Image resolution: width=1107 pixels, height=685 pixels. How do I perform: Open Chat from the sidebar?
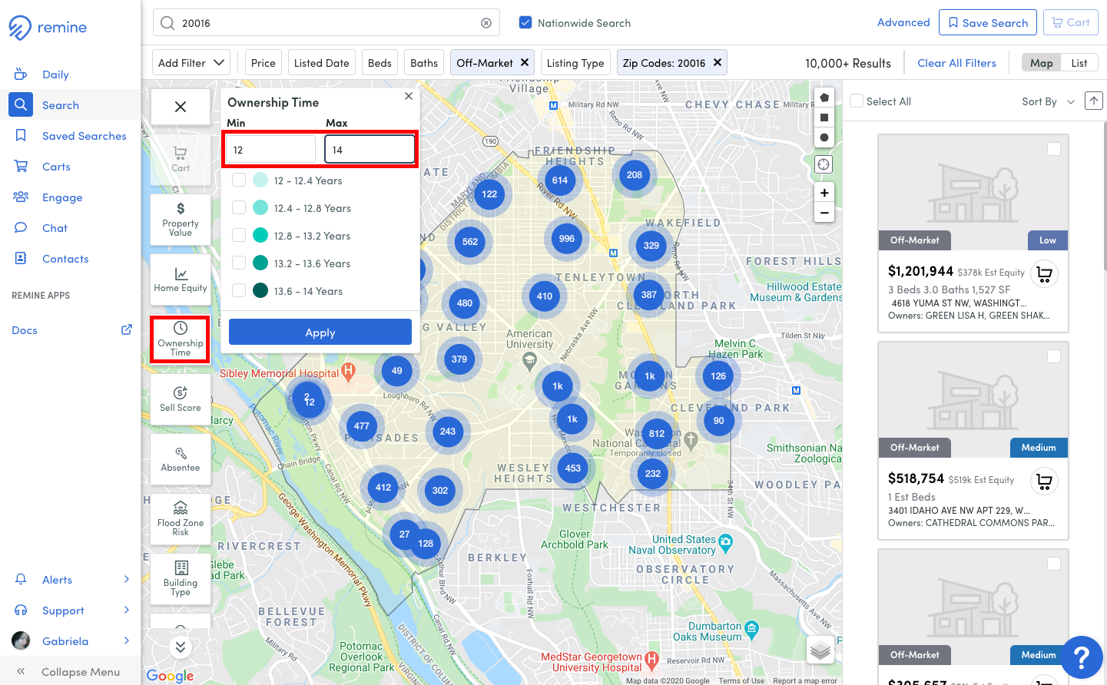pos(55,228)
